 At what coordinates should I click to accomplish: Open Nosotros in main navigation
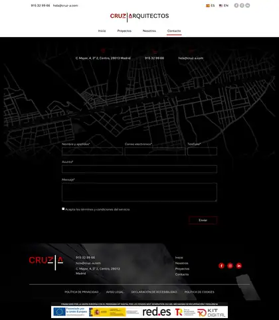tap(149, 31)
